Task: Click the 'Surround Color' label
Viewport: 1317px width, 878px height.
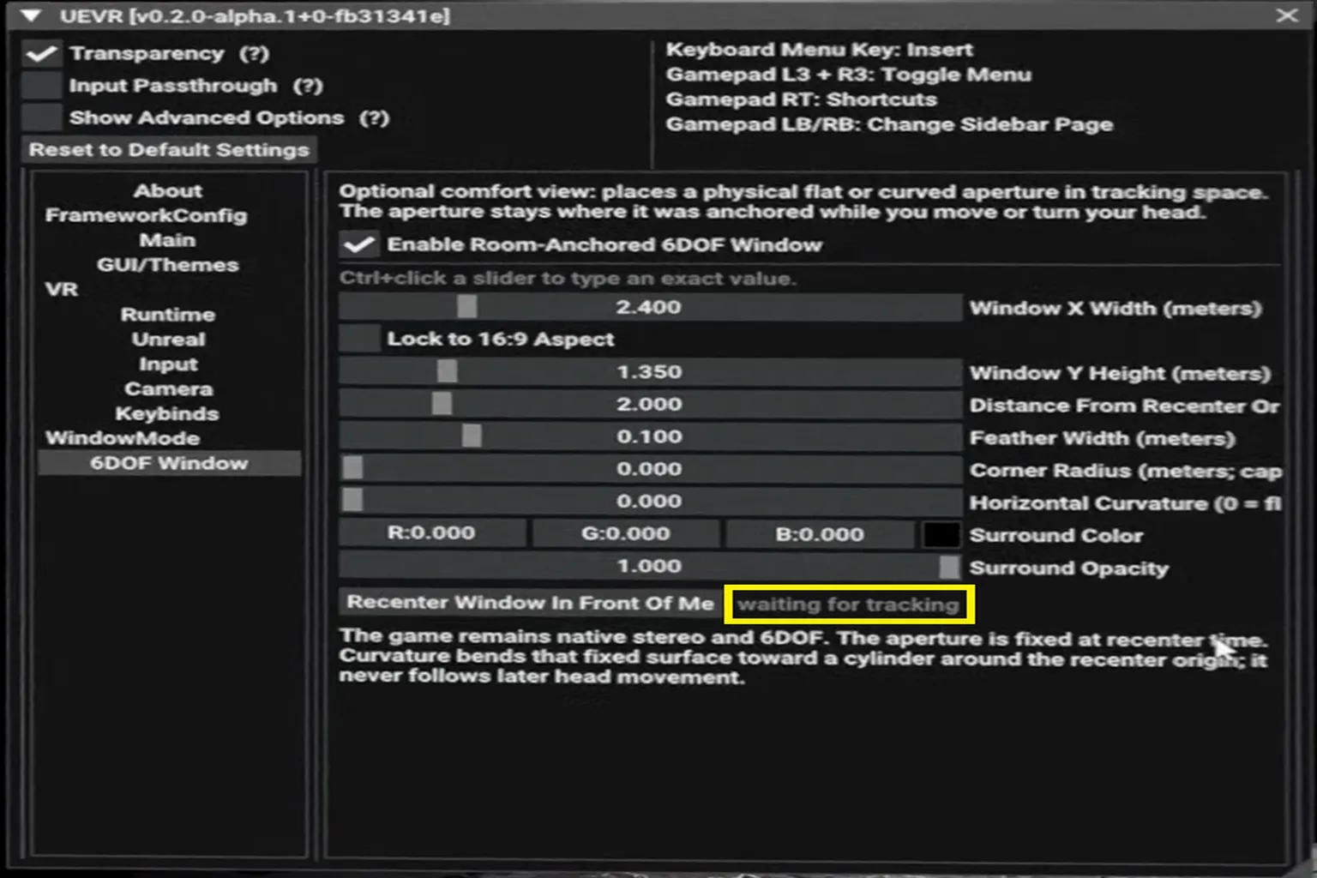Action: (x=1056, y=535)
